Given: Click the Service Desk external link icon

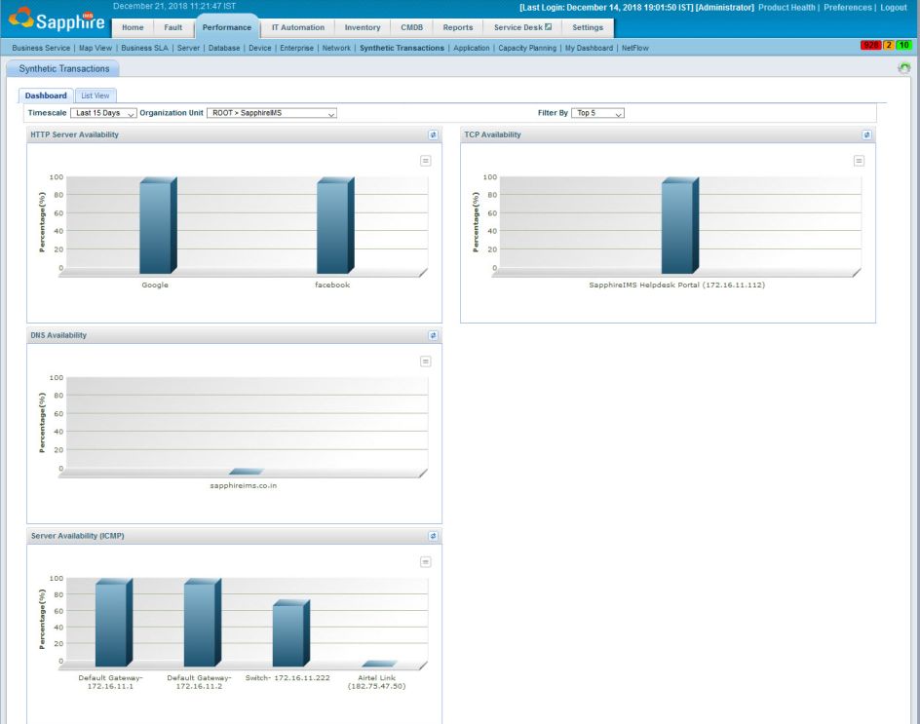Looking at the screenshot, I should (549, 27).
